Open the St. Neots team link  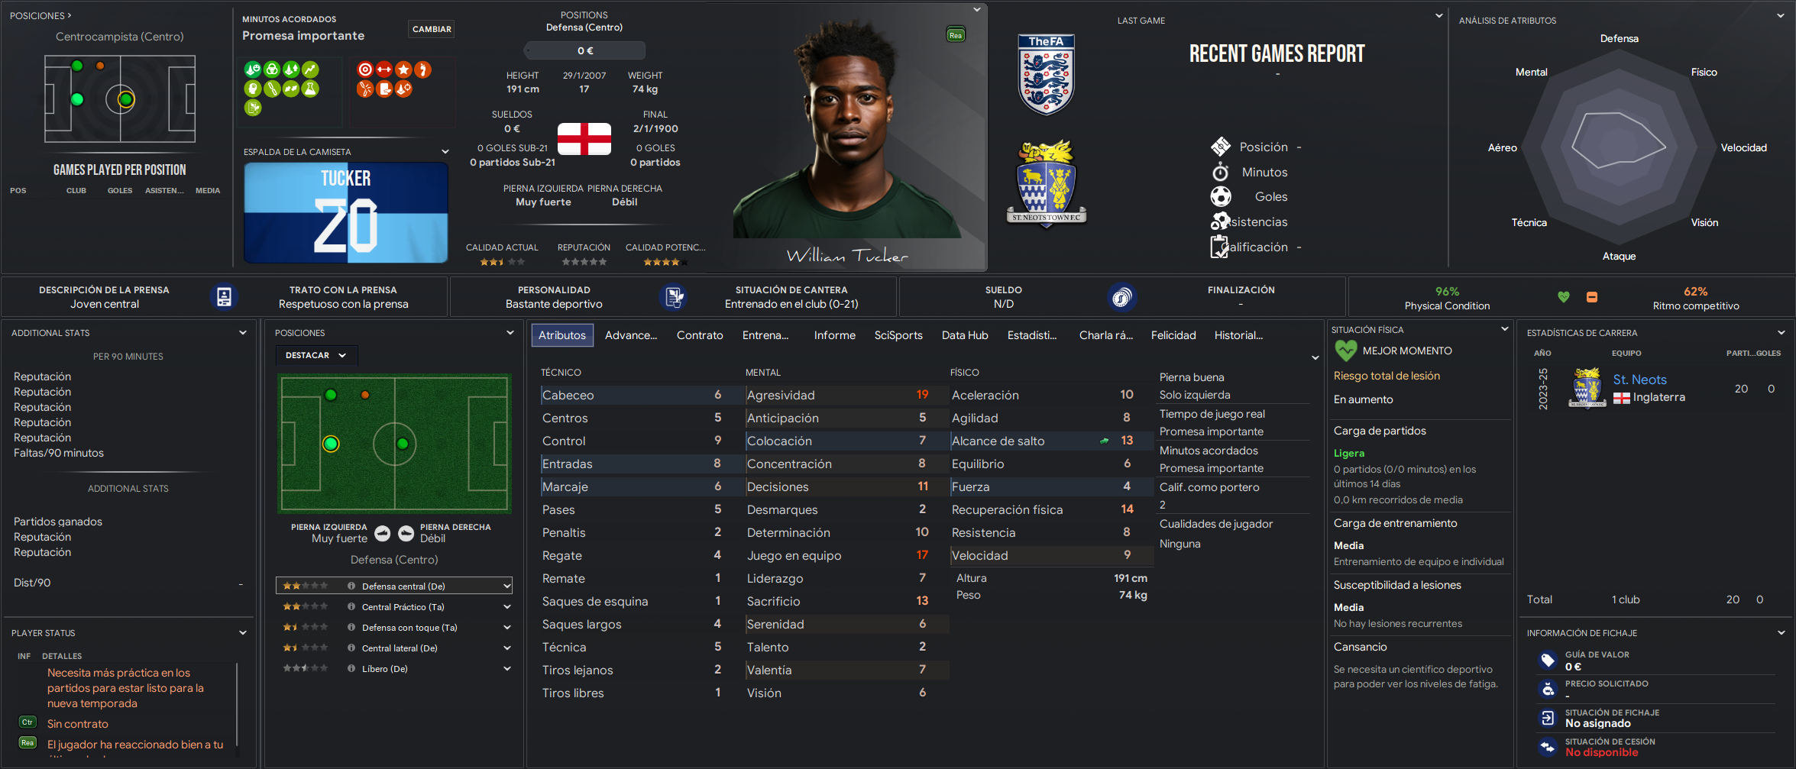1639,380
